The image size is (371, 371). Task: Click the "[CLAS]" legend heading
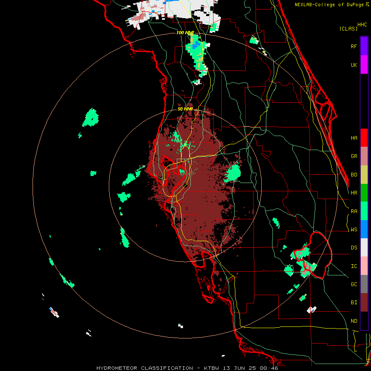(x=348, y=28)
